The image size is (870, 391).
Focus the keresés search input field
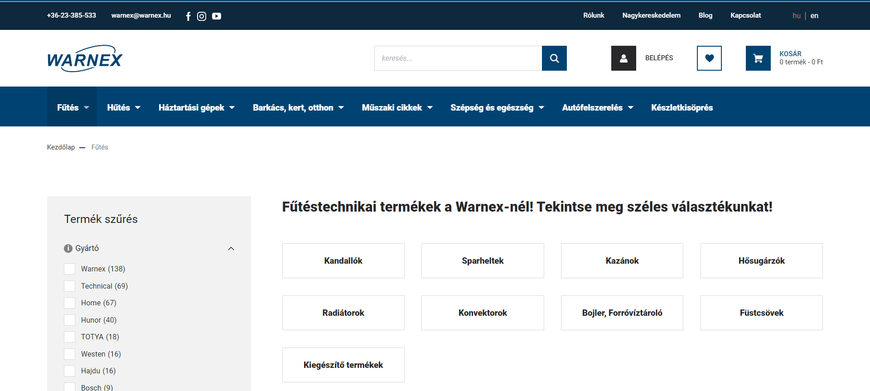(458, 58)
